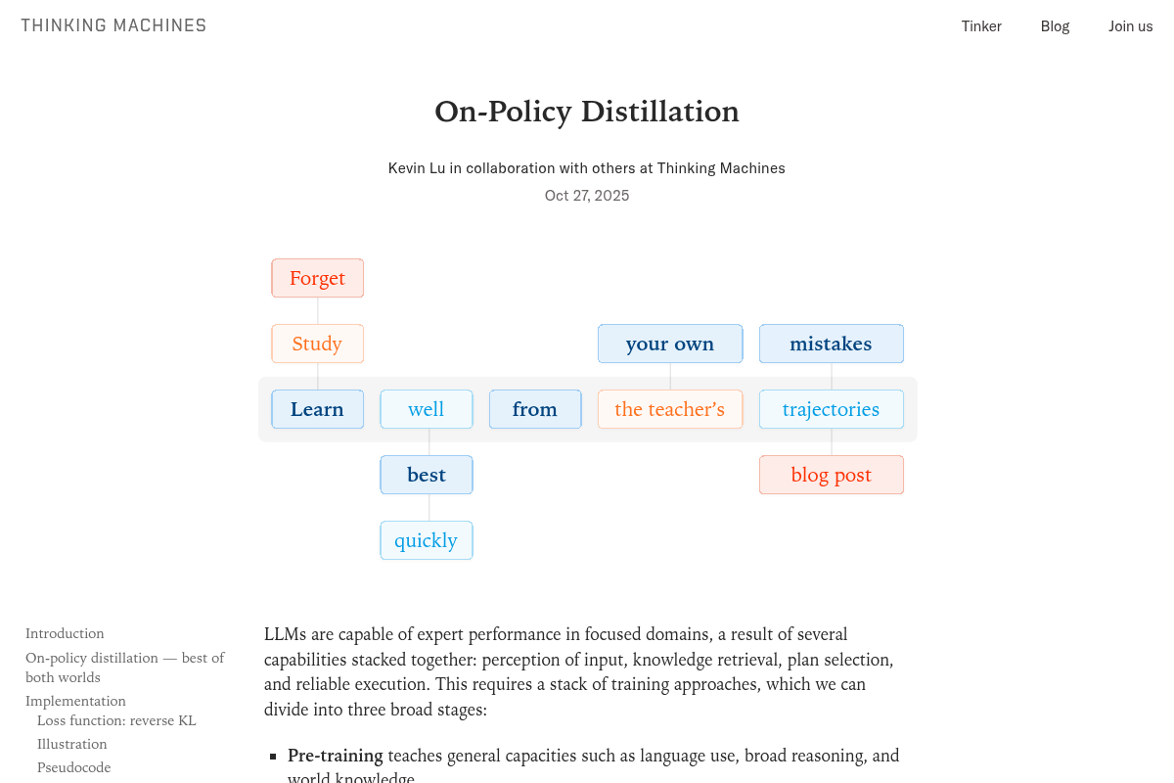
Task: Click the Join us link
Action: (x=1131, y=26)
